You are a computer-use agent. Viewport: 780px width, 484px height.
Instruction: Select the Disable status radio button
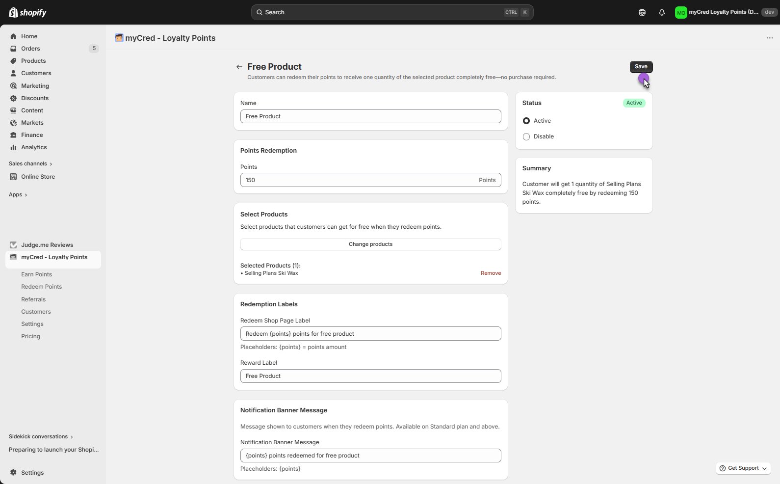click(526, 137)
